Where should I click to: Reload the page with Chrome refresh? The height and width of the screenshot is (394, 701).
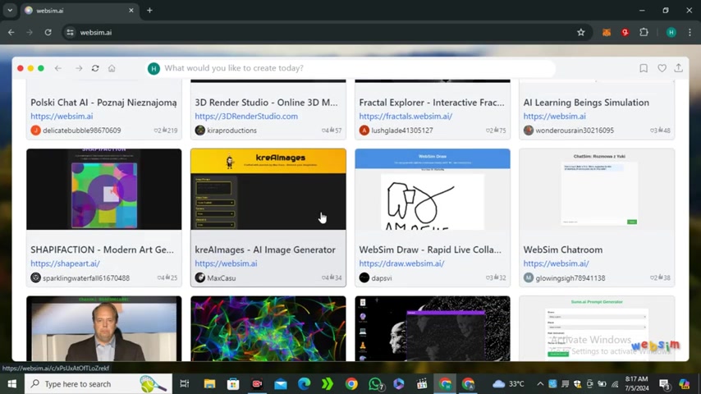[48, 32]
